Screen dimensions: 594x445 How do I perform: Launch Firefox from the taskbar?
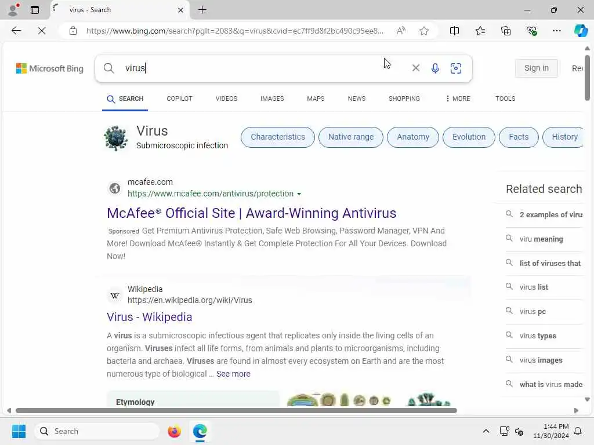click(174, 431)
